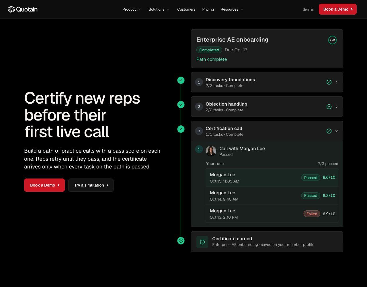Click the Certification call timeline checkmark

(181, 129)
